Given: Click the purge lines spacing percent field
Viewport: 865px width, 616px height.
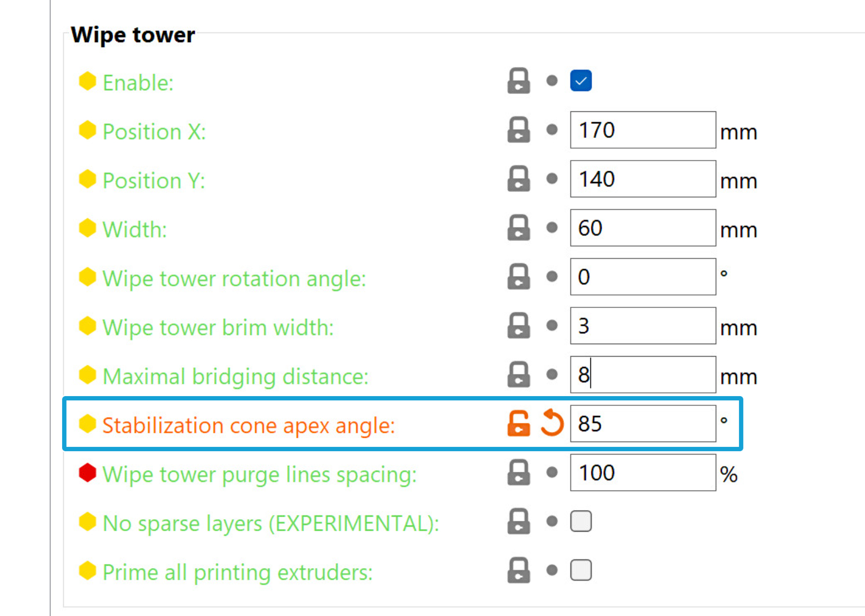Looking at the screenshot, I should [x=642, y=473].
